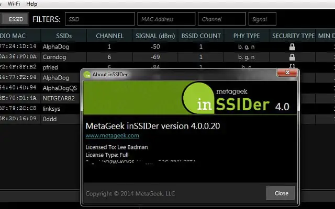This screenshot has height=209, width=335.
Task: Sort by SECURITY TYPE column header
Action: click(293, 36)
